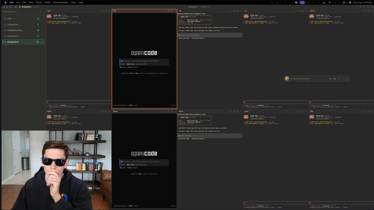Add a new workspace with plus icon
This screenshot has height=210, width=374.
pyautogui.click(x=40, y=12)
